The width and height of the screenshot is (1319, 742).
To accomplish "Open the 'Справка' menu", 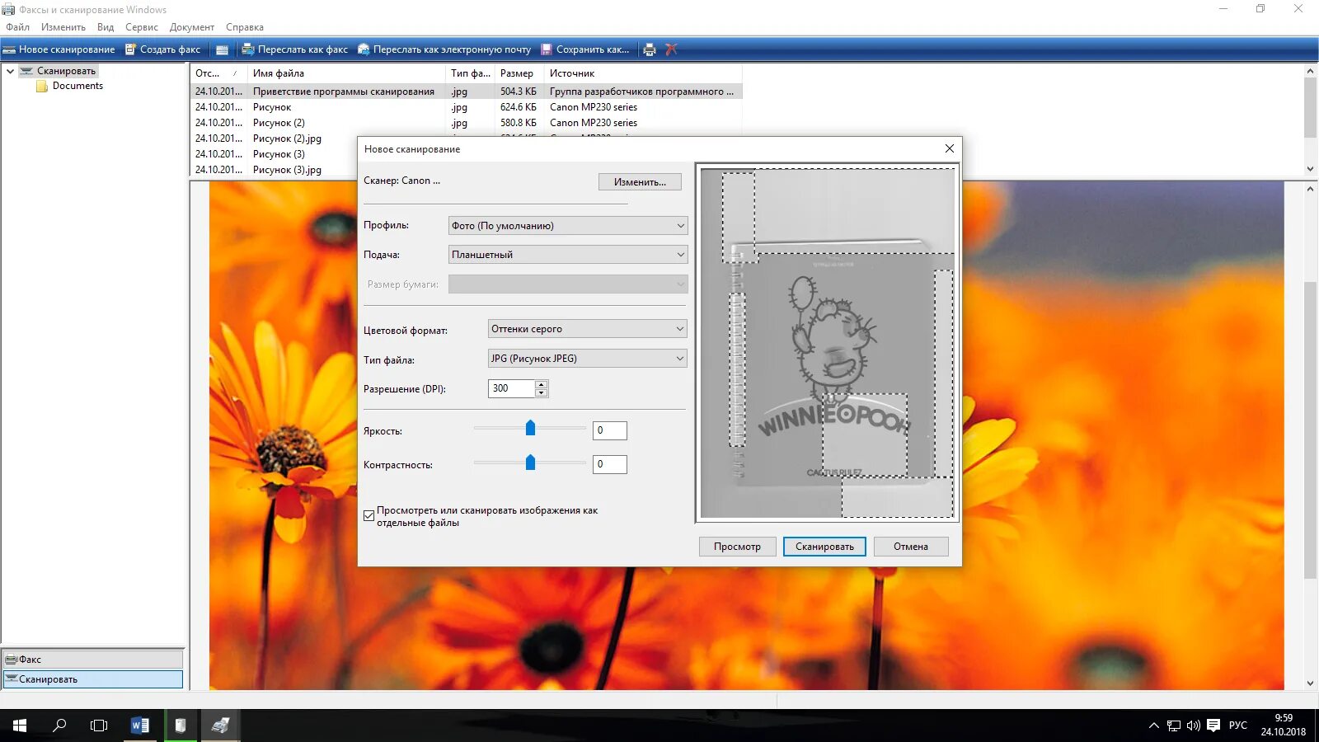I will [245, 27].
